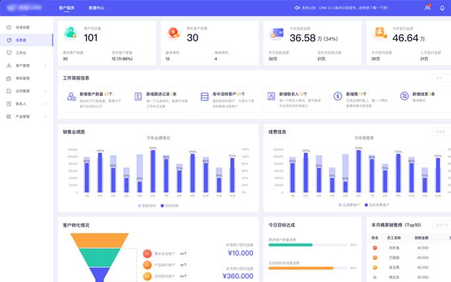Click 新增跟进记录 briefing card
This screenshot has width=451, height=282.
160,97
